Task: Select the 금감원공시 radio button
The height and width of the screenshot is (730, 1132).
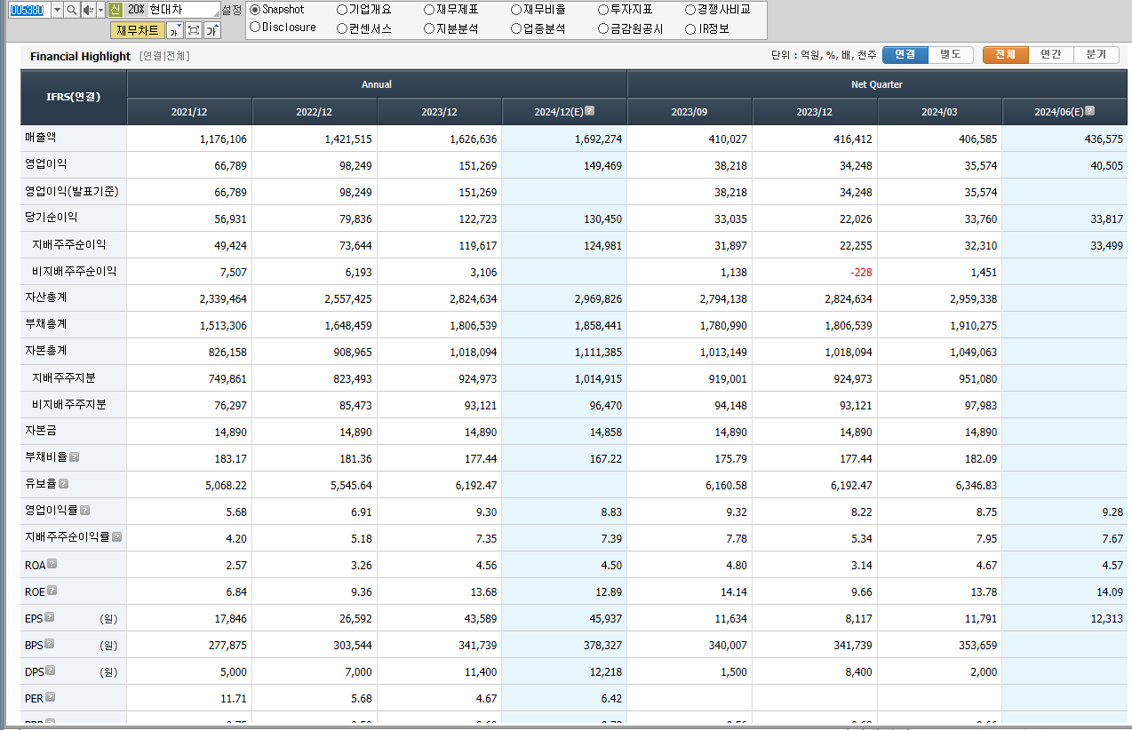Action: pos(603,28)
